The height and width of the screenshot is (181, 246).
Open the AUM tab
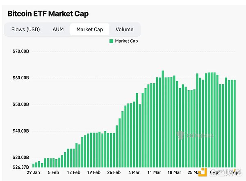tap(58, 30)
